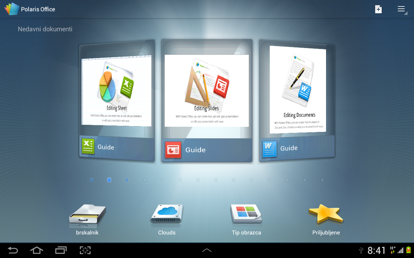Image resolution: width=414 pixels, height=258 pixels.
Task: Click the Priljubljene label
Action: click(326, 233)
